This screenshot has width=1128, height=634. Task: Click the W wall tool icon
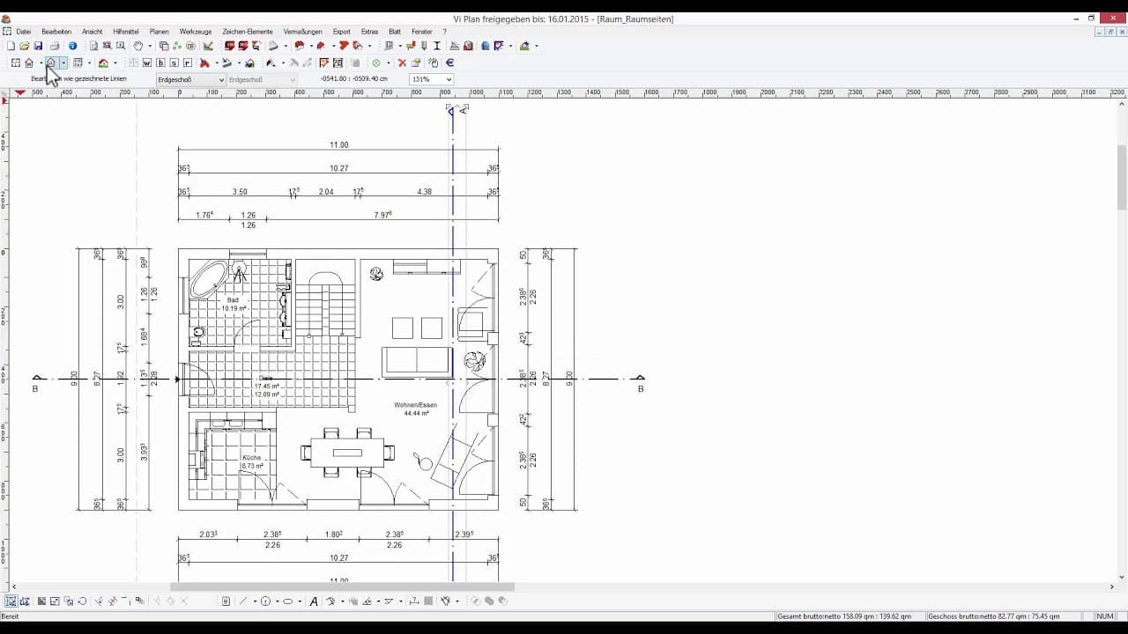tap(147, 63)
